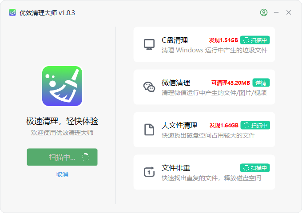Click the document icon for 大文件清理
The height and width of the screenshot is (213, 302).
tap(149, 130)
